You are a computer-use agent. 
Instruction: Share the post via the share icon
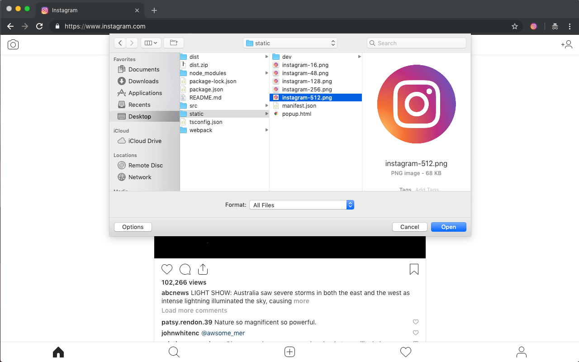(202, 269)
